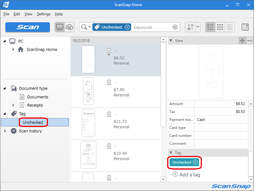Click receipt type icon on $10.46 row
This screenshot has height=191, width=254.
[109, 146]
